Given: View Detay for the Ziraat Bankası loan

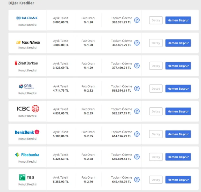Looking at the screenshot, I should pyautogui.click(x=156, y=66).
